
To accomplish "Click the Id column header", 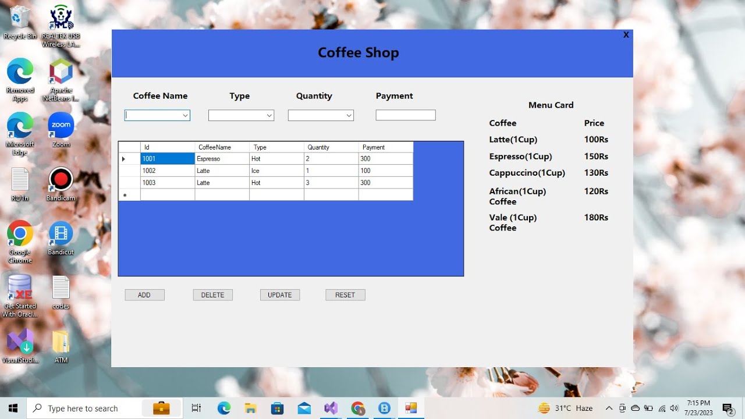I will click(168, 147).
